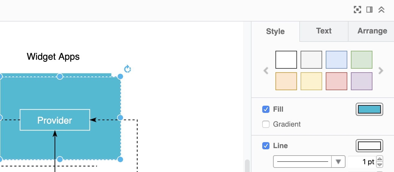
Task: Apply the light blue style swatch
Action: coord(337,60)
